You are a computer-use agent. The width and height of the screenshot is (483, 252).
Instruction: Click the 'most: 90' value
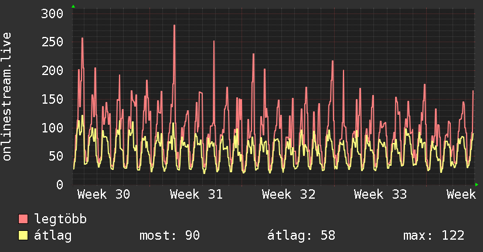(170, 236)
